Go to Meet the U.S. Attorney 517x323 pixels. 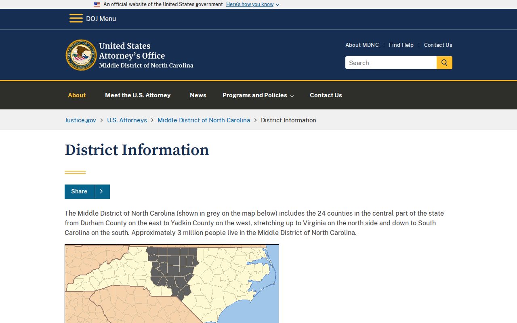(x=138, y=95)
